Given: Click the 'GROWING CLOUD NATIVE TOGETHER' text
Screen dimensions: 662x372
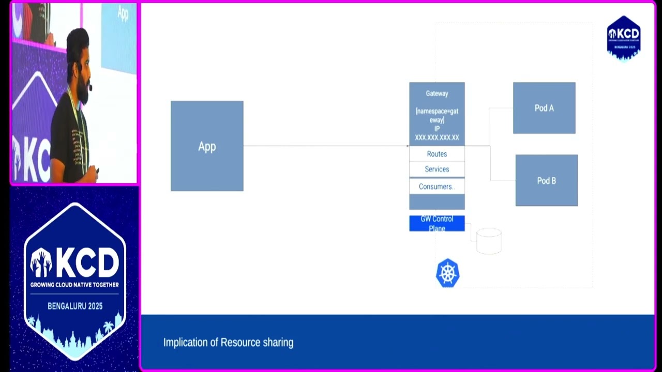Looking at the screenshot, I should [74, 285].
